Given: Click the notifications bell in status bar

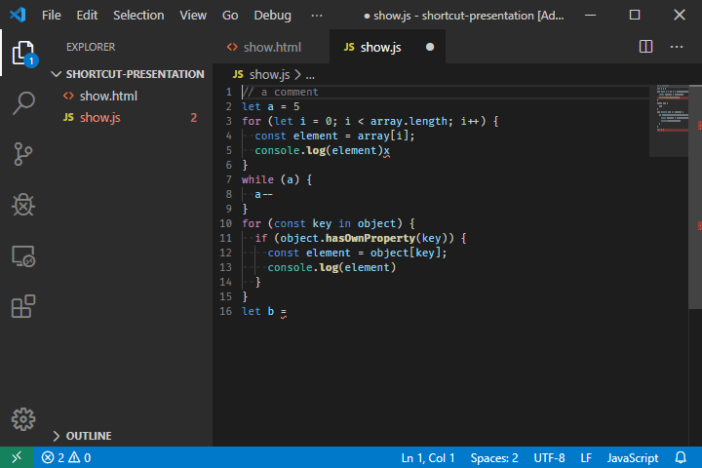Looking at the screenshot, I should pyautogui.click(x=681, y=457).
